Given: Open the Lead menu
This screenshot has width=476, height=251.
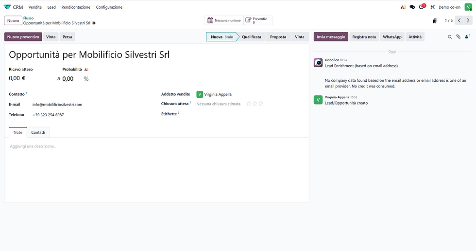Looking at the screenshot, I should [51, 7].
